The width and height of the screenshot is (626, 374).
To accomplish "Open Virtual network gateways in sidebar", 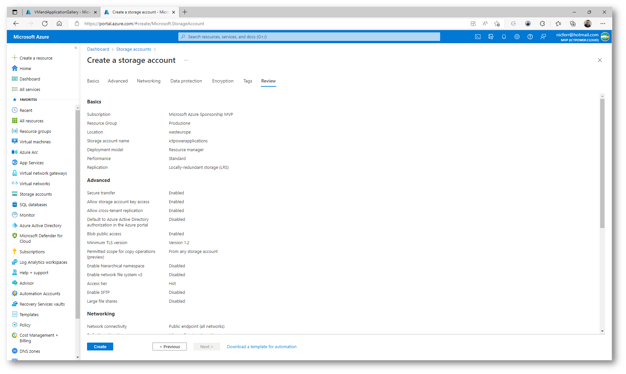I will pyautogui.click(x=43, y=173).
